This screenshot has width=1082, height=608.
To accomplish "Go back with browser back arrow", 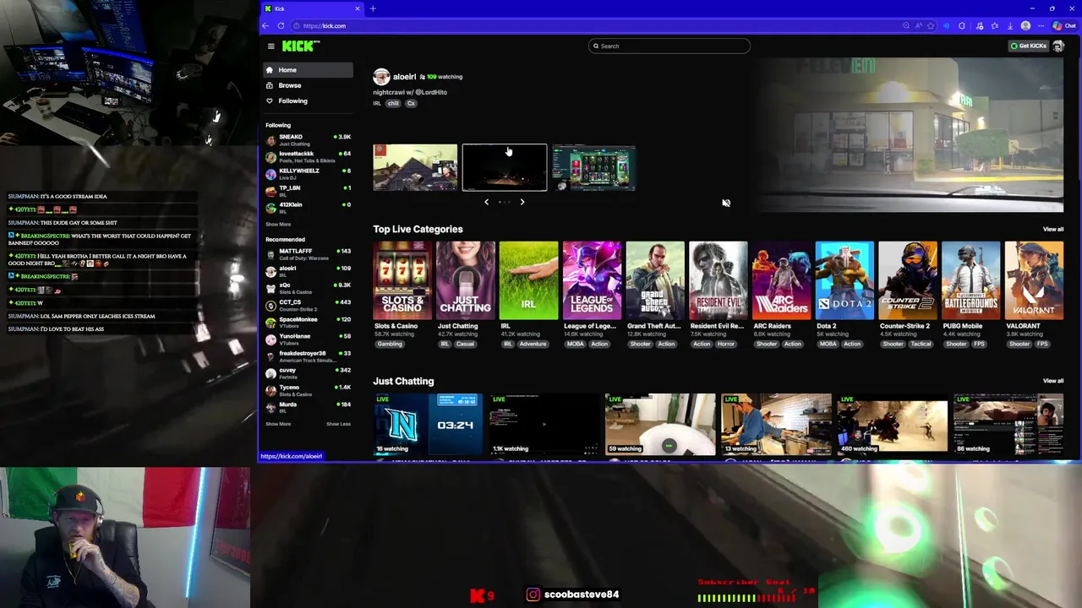I will [265, 25].
